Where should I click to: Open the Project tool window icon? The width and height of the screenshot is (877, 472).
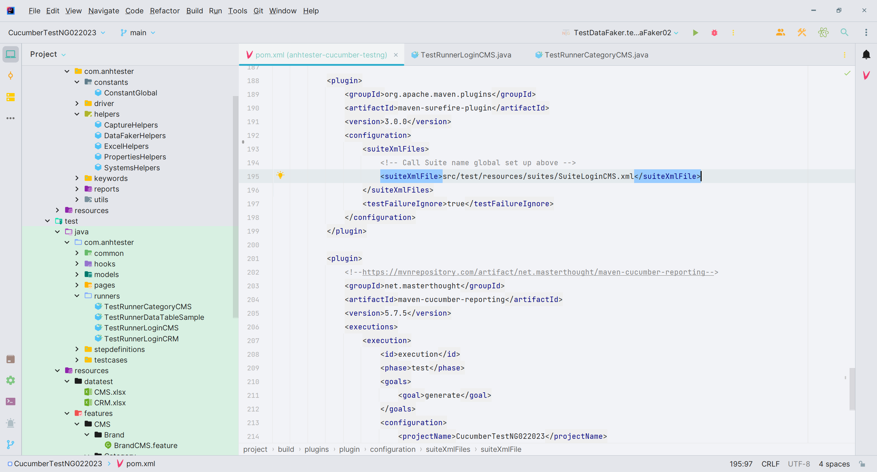(11, 54)
